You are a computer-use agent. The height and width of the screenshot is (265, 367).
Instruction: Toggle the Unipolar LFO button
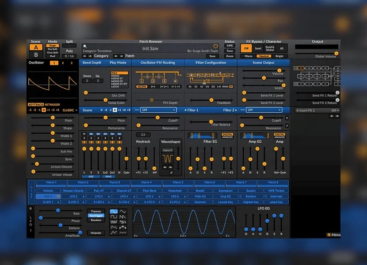pos(96,232)
